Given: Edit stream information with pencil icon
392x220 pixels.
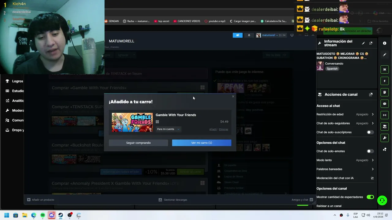Looking at the screenshot, I should pos(363,43).
